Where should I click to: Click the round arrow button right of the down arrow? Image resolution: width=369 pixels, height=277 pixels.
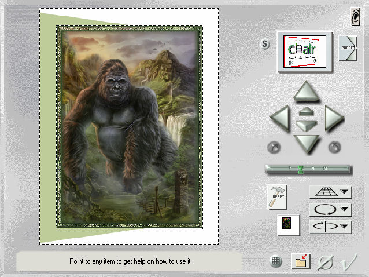[334, 147]
